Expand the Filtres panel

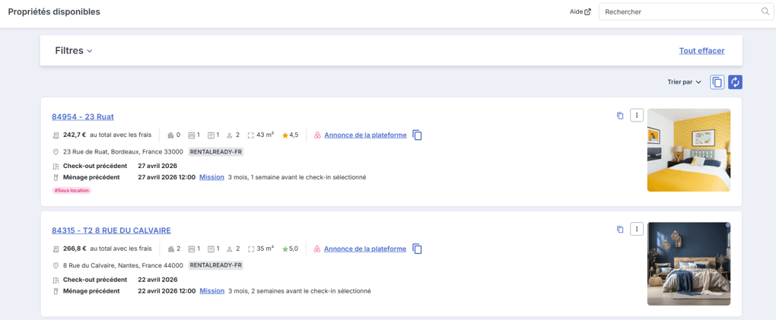point(74,50)
